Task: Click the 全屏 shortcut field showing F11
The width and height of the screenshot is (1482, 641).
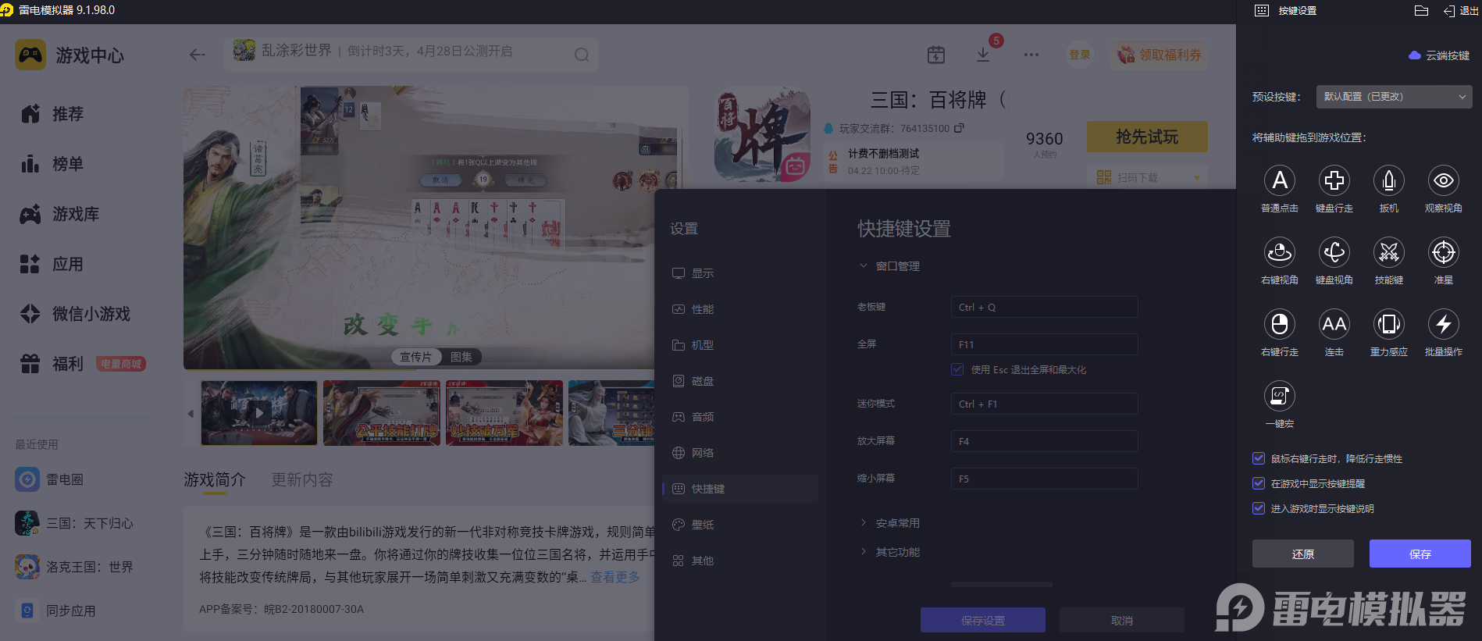Action: (1044, 344)
